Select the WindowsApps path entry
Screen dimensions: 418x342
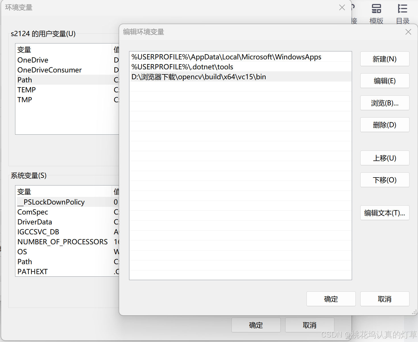[x=226, y=57]
